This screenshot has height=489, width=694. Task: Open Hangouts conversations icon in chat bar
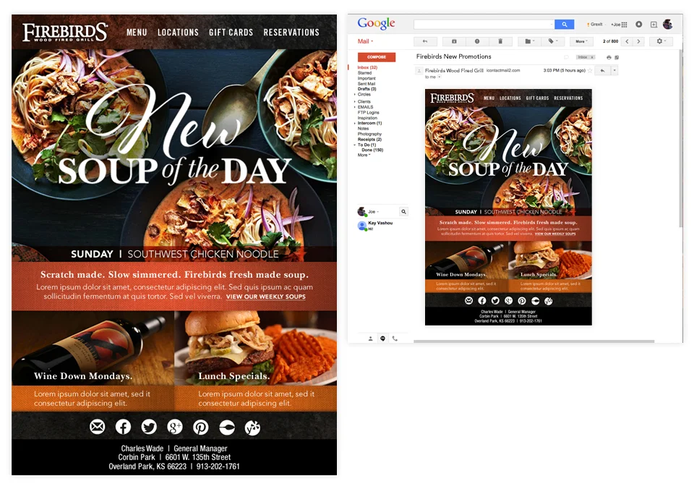coord(383,339)
